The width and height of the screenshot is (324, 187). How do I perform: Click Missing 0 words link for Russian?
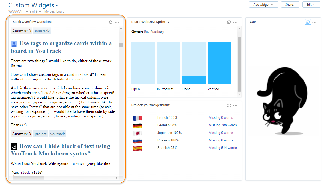[x=221, y=140]
